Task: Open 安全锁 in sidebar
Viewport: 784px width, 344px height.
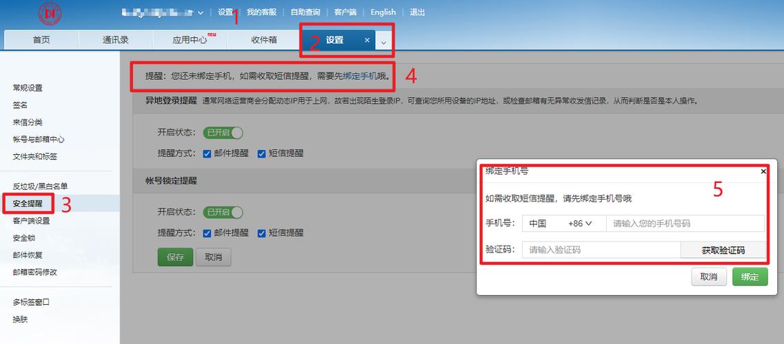Action: 24,238
